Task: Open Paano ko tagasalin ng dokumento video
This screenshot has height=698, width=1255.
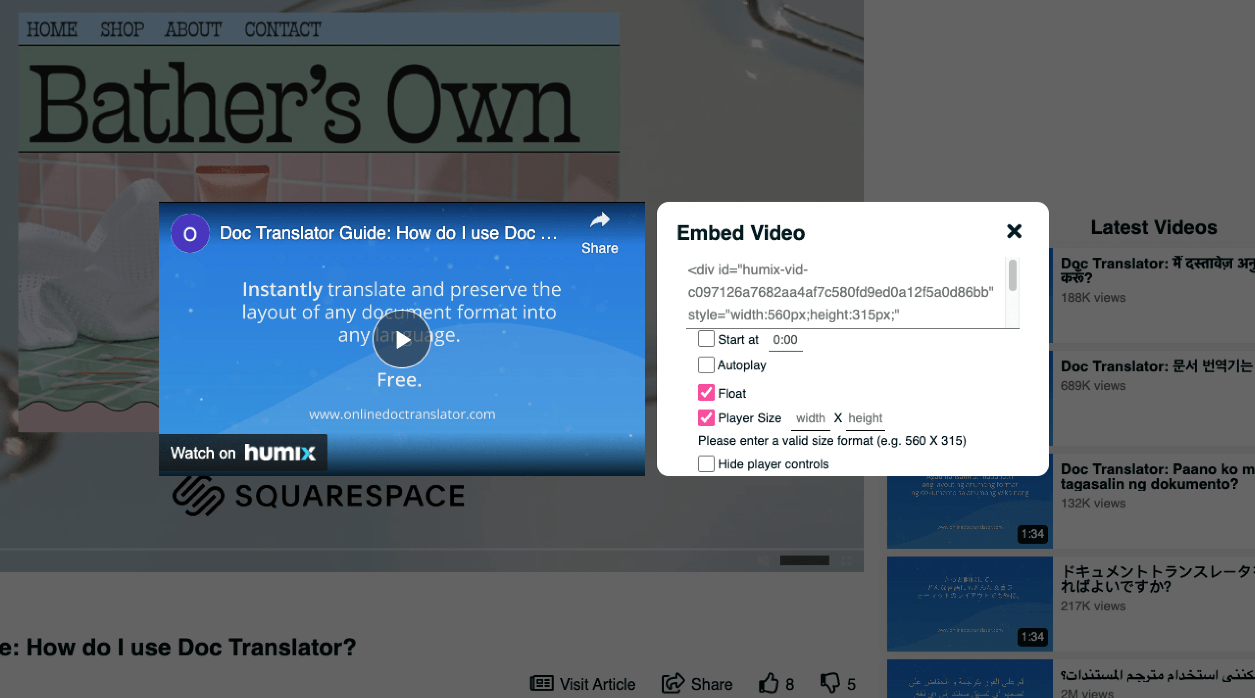Action: pyautogui.click(x=1158, y=476)
